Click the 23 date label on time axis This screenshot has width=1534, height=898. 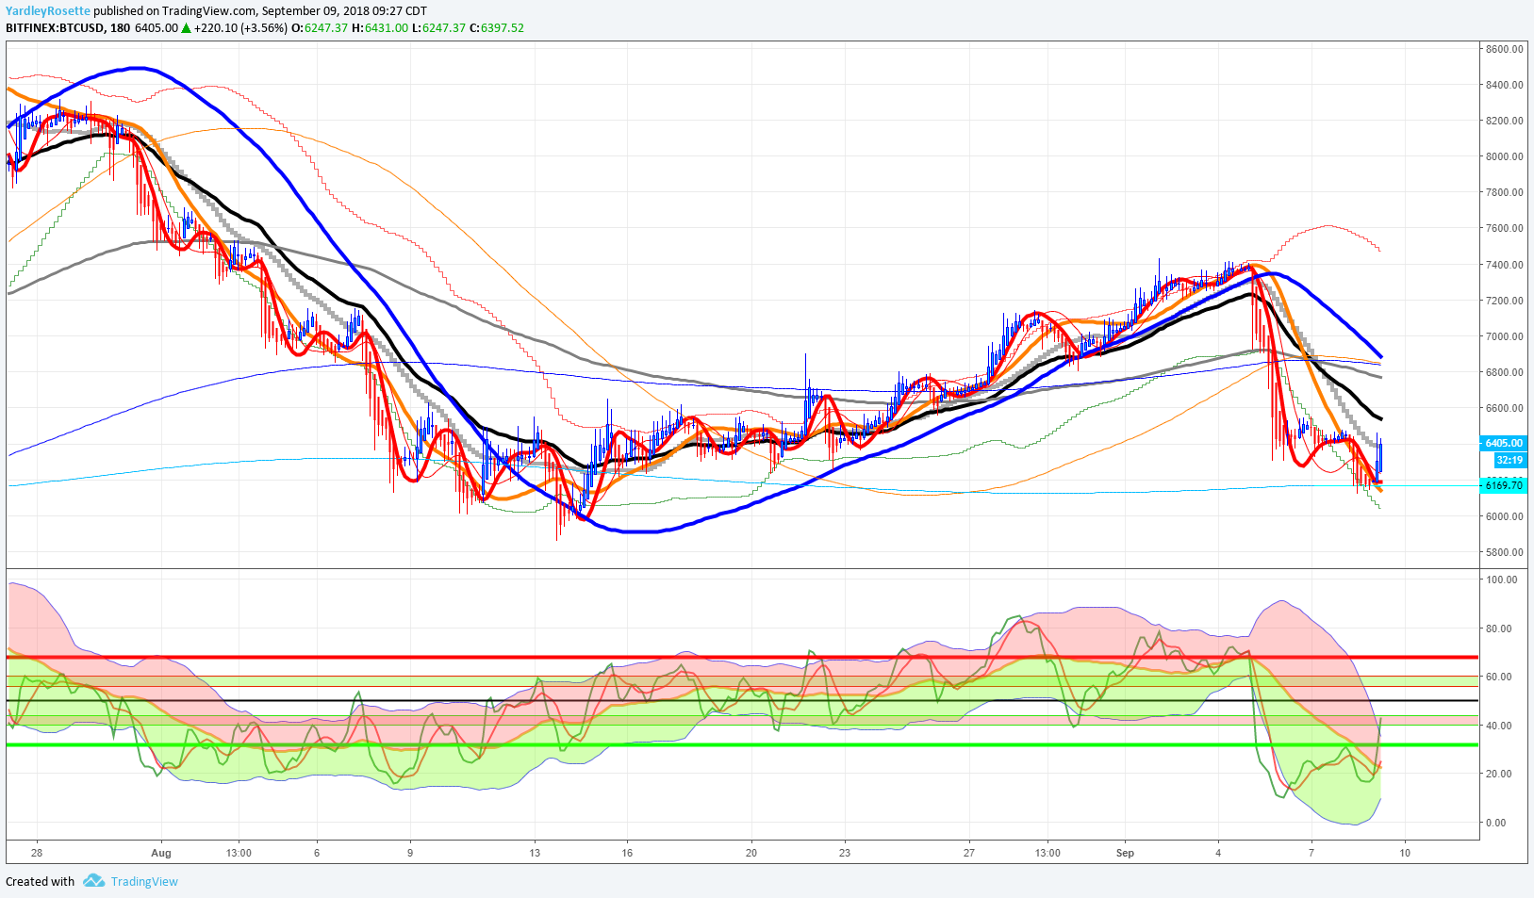point(845,853)
